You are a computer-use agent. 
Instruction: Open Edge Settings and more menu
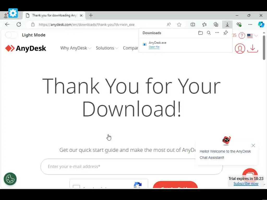tap(250, 24)
